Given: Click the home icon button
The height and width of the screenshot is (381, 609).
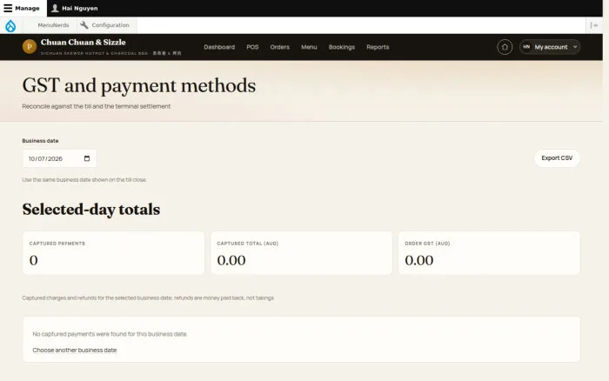Looking at the screenshot, I should pos(505,47).
